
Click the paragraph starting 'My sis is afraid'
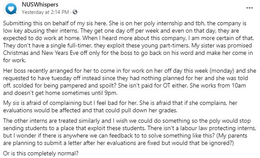(120, 107)
